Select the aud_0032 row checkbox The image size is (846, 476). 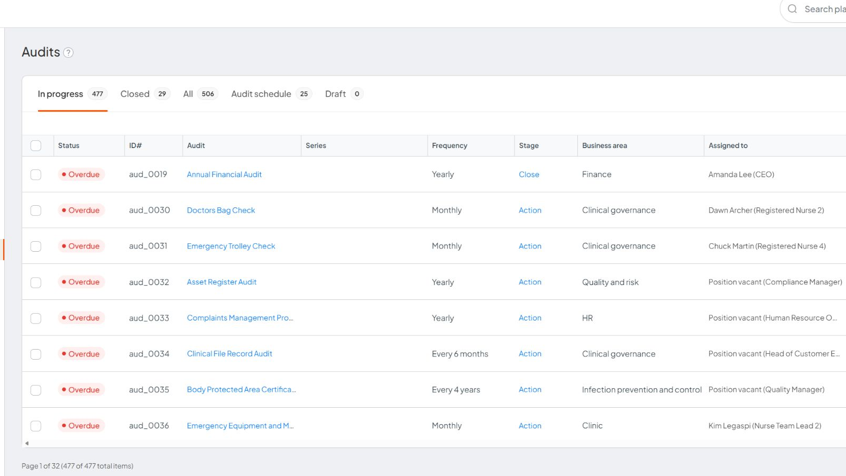pos(36,282)
